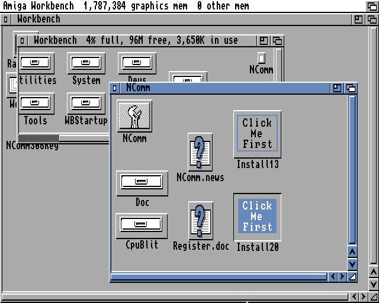Click the main Workbench window zoom gadget
379x303 pixels.
(x=358, y=20)
